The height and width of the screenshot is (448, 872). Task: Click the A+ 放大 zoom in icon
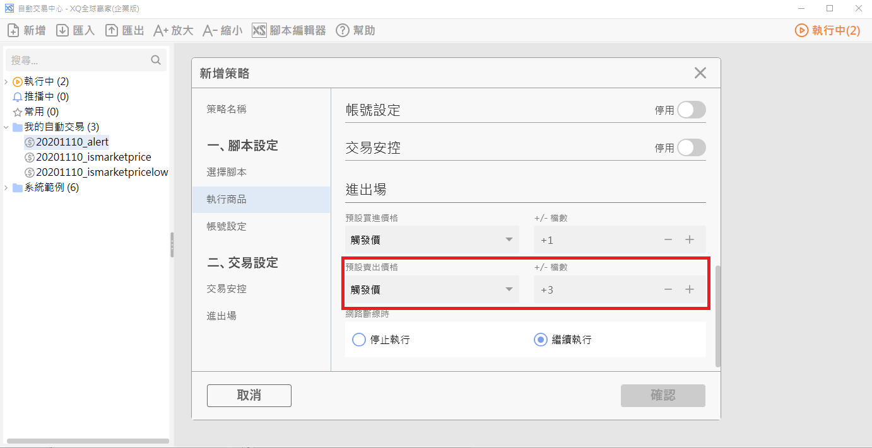161,30
